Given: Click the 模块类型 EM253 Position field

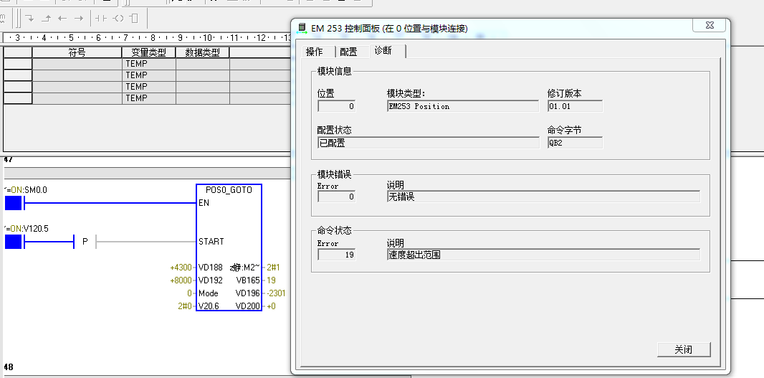Looking at the screenshot, I should click(462, 106).
